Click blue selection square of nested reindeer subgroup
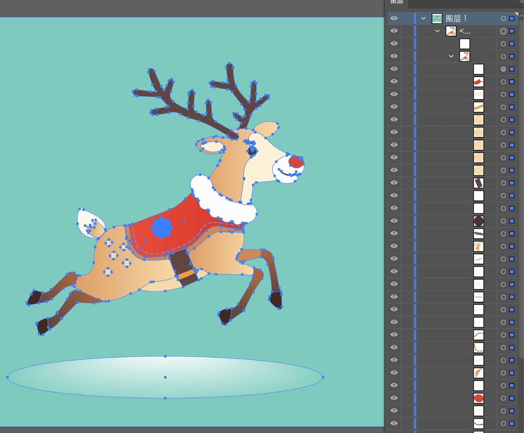524x433 pixels. 512,56
